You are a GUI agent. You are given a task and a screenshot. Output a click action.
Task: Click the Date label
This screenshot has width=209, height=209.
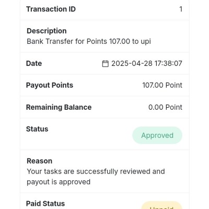[34, 63]
